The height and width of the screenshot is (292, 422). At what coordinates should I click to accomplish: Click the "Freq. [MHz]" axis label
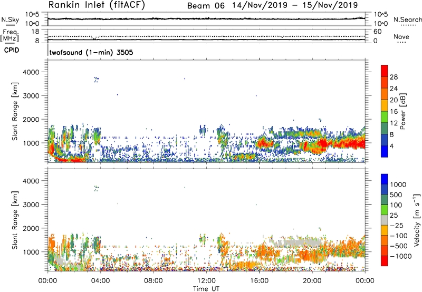[x=9, y=36]
